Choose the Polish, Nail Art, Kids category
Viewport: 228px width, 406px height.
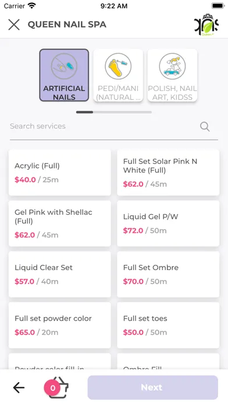[172, 75]
